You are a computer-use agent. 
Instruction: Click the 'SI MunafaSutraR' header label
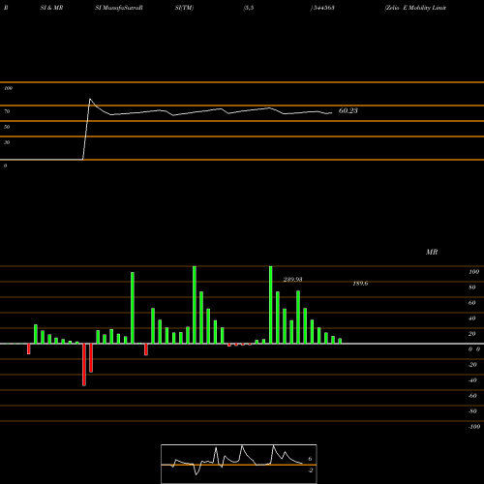pos(119,8)
